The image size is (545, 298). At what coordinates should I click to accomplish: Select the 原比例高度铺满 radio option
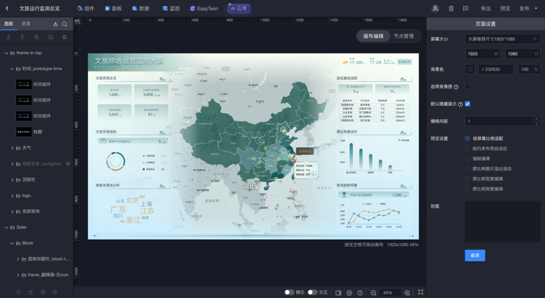coord(467,189)
